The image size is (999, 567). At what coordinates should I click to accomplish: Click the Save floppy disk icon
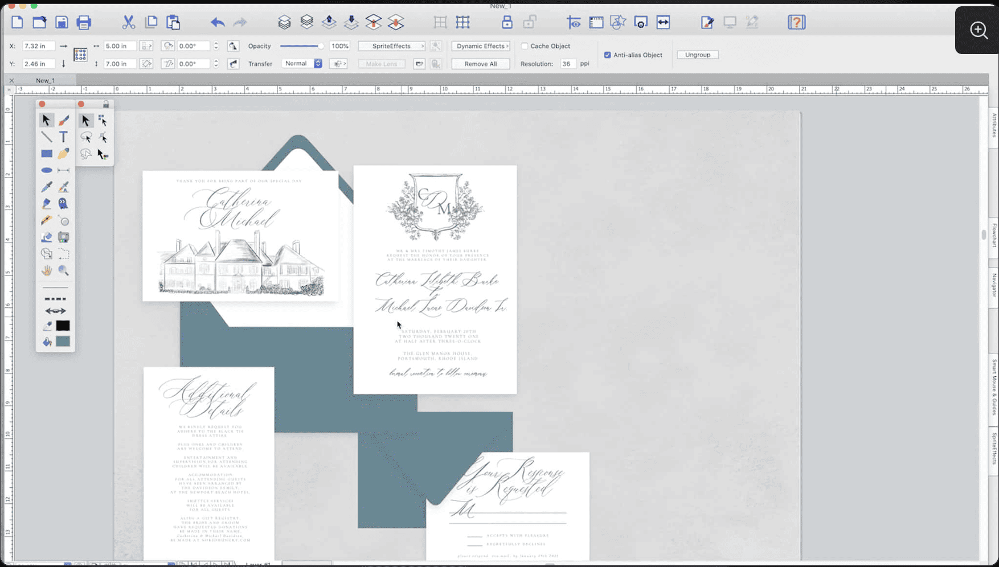(x=62, y=22)
